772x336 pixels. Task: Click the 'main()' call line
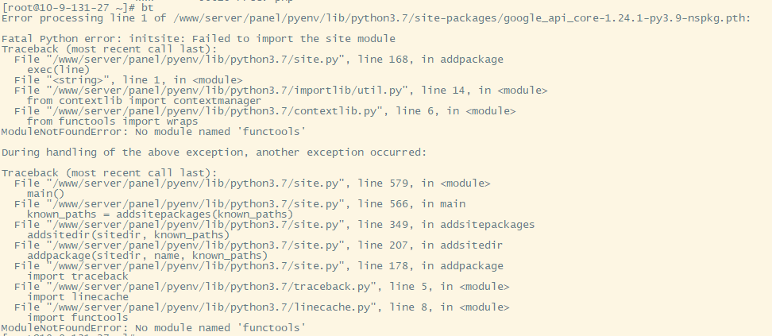click(x=46, y=194)
